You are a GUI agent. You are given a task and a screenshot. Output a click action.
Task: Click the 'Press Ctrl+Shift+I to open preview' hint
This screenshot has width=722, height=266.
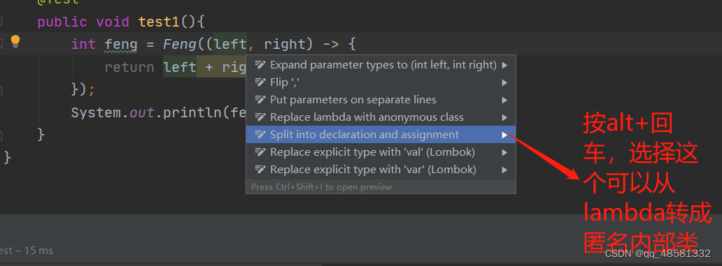[x=321, y=187]
